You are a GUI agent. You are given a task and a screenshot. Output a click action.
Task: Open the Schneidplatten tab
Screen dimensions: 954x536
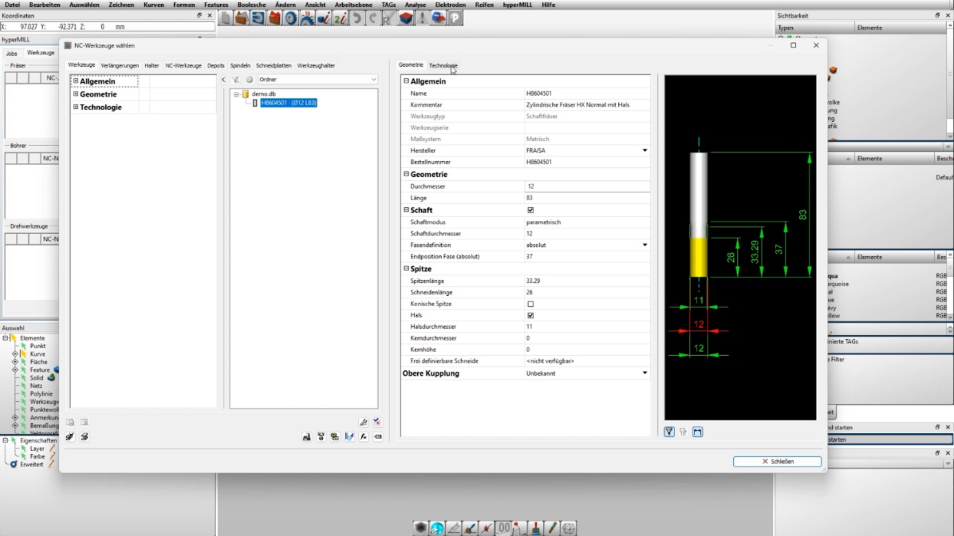(273, 66)
